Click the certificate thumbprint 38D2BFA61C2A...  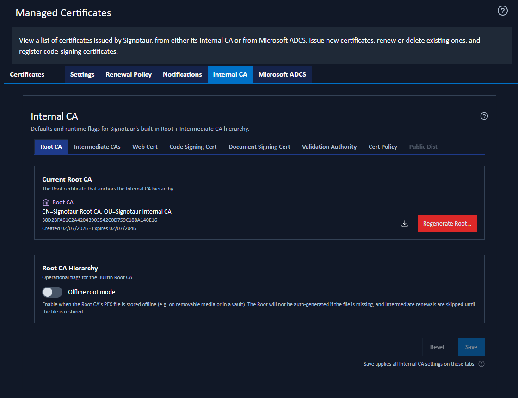coord(99,220)
